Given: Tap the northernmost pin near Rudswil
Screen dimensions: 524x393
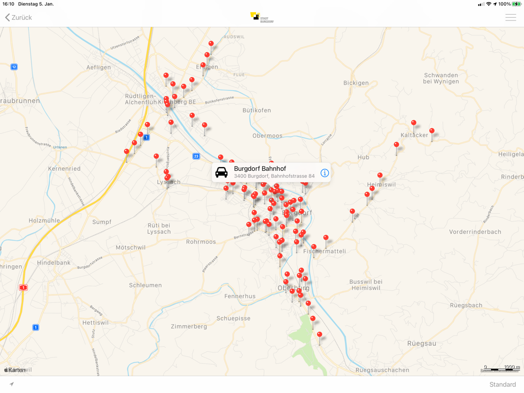Looking at the screenshot, I should pos(211,44).
